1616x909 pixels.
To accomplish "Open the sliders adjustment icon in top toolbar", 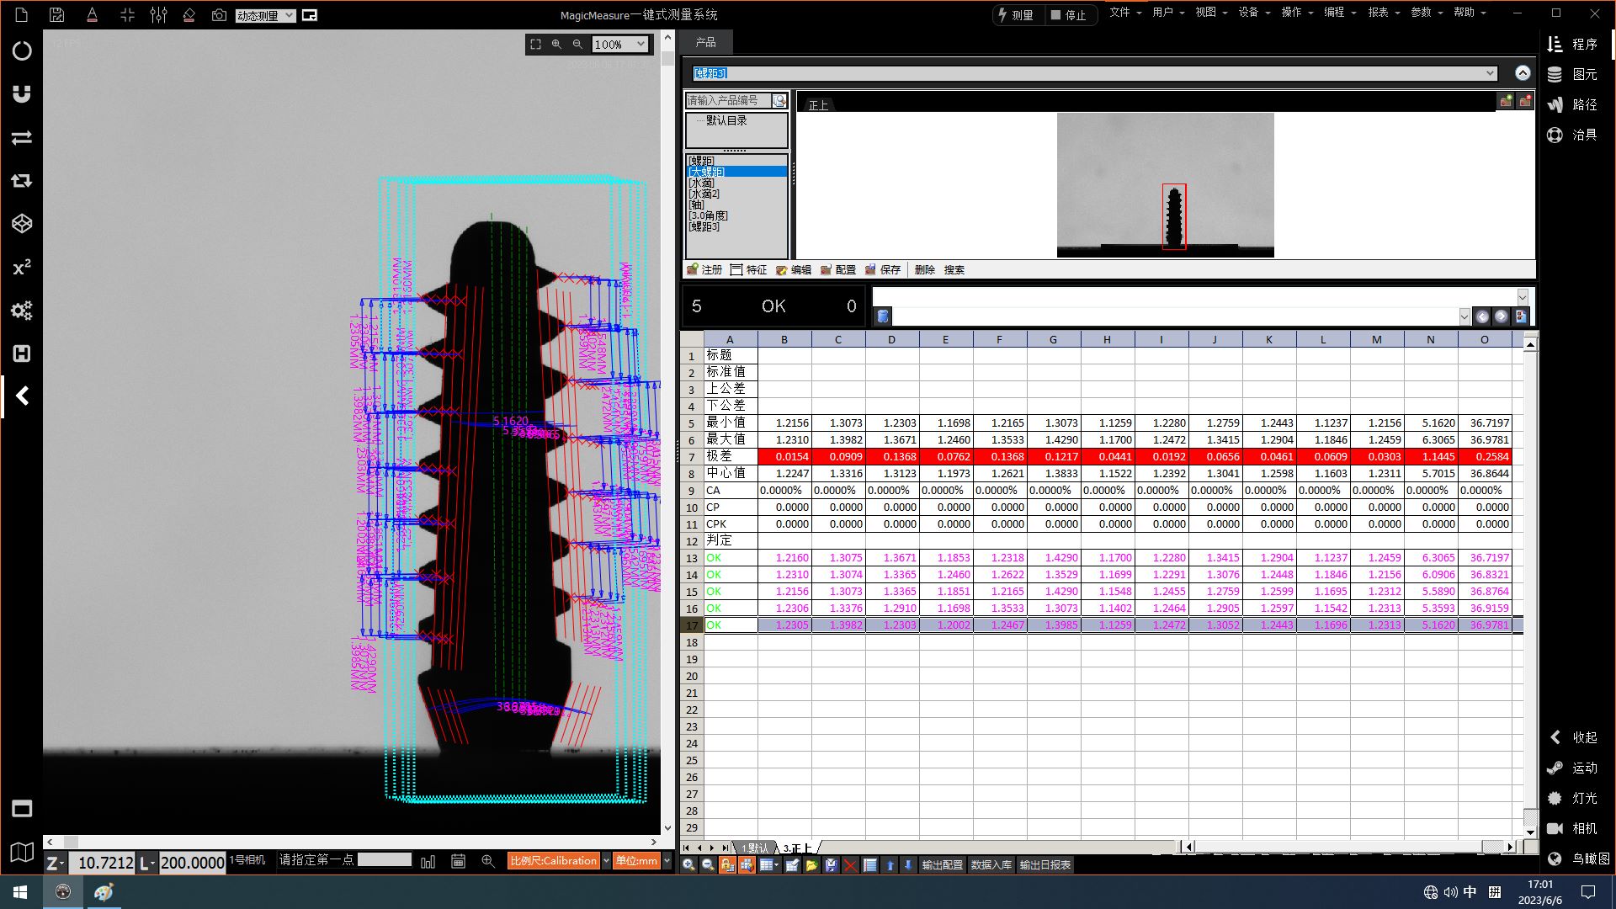I will pos(158,14).
